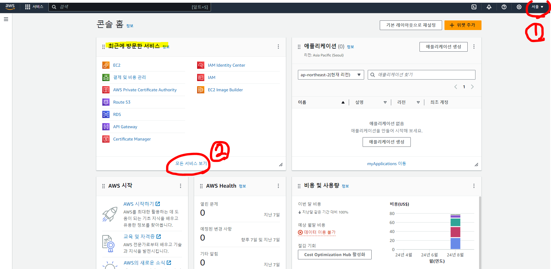Open the 교육 및 자격증 link

[142, 237]
